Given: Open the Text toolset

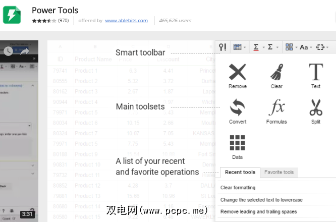Looking at the screenshot, I should tap(316, 76).
